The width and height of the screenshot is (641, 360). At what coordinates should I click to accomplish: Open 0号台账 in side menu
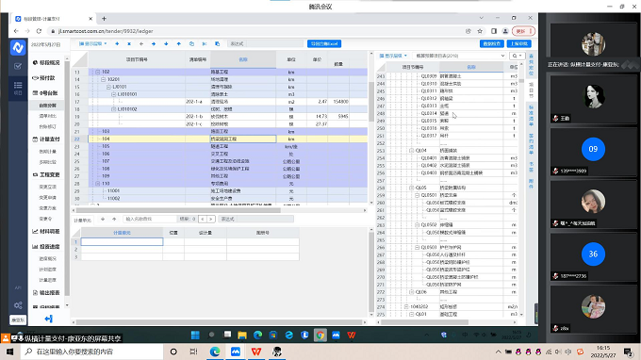45,93
